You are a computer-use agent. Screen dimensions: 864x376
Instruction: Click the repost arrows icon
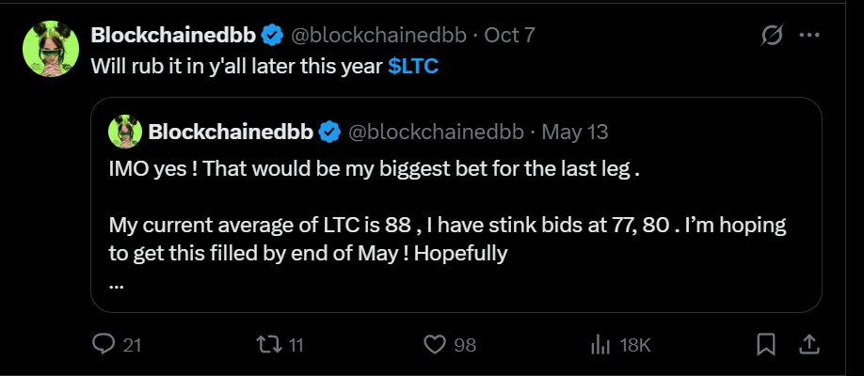pos(269,345)
